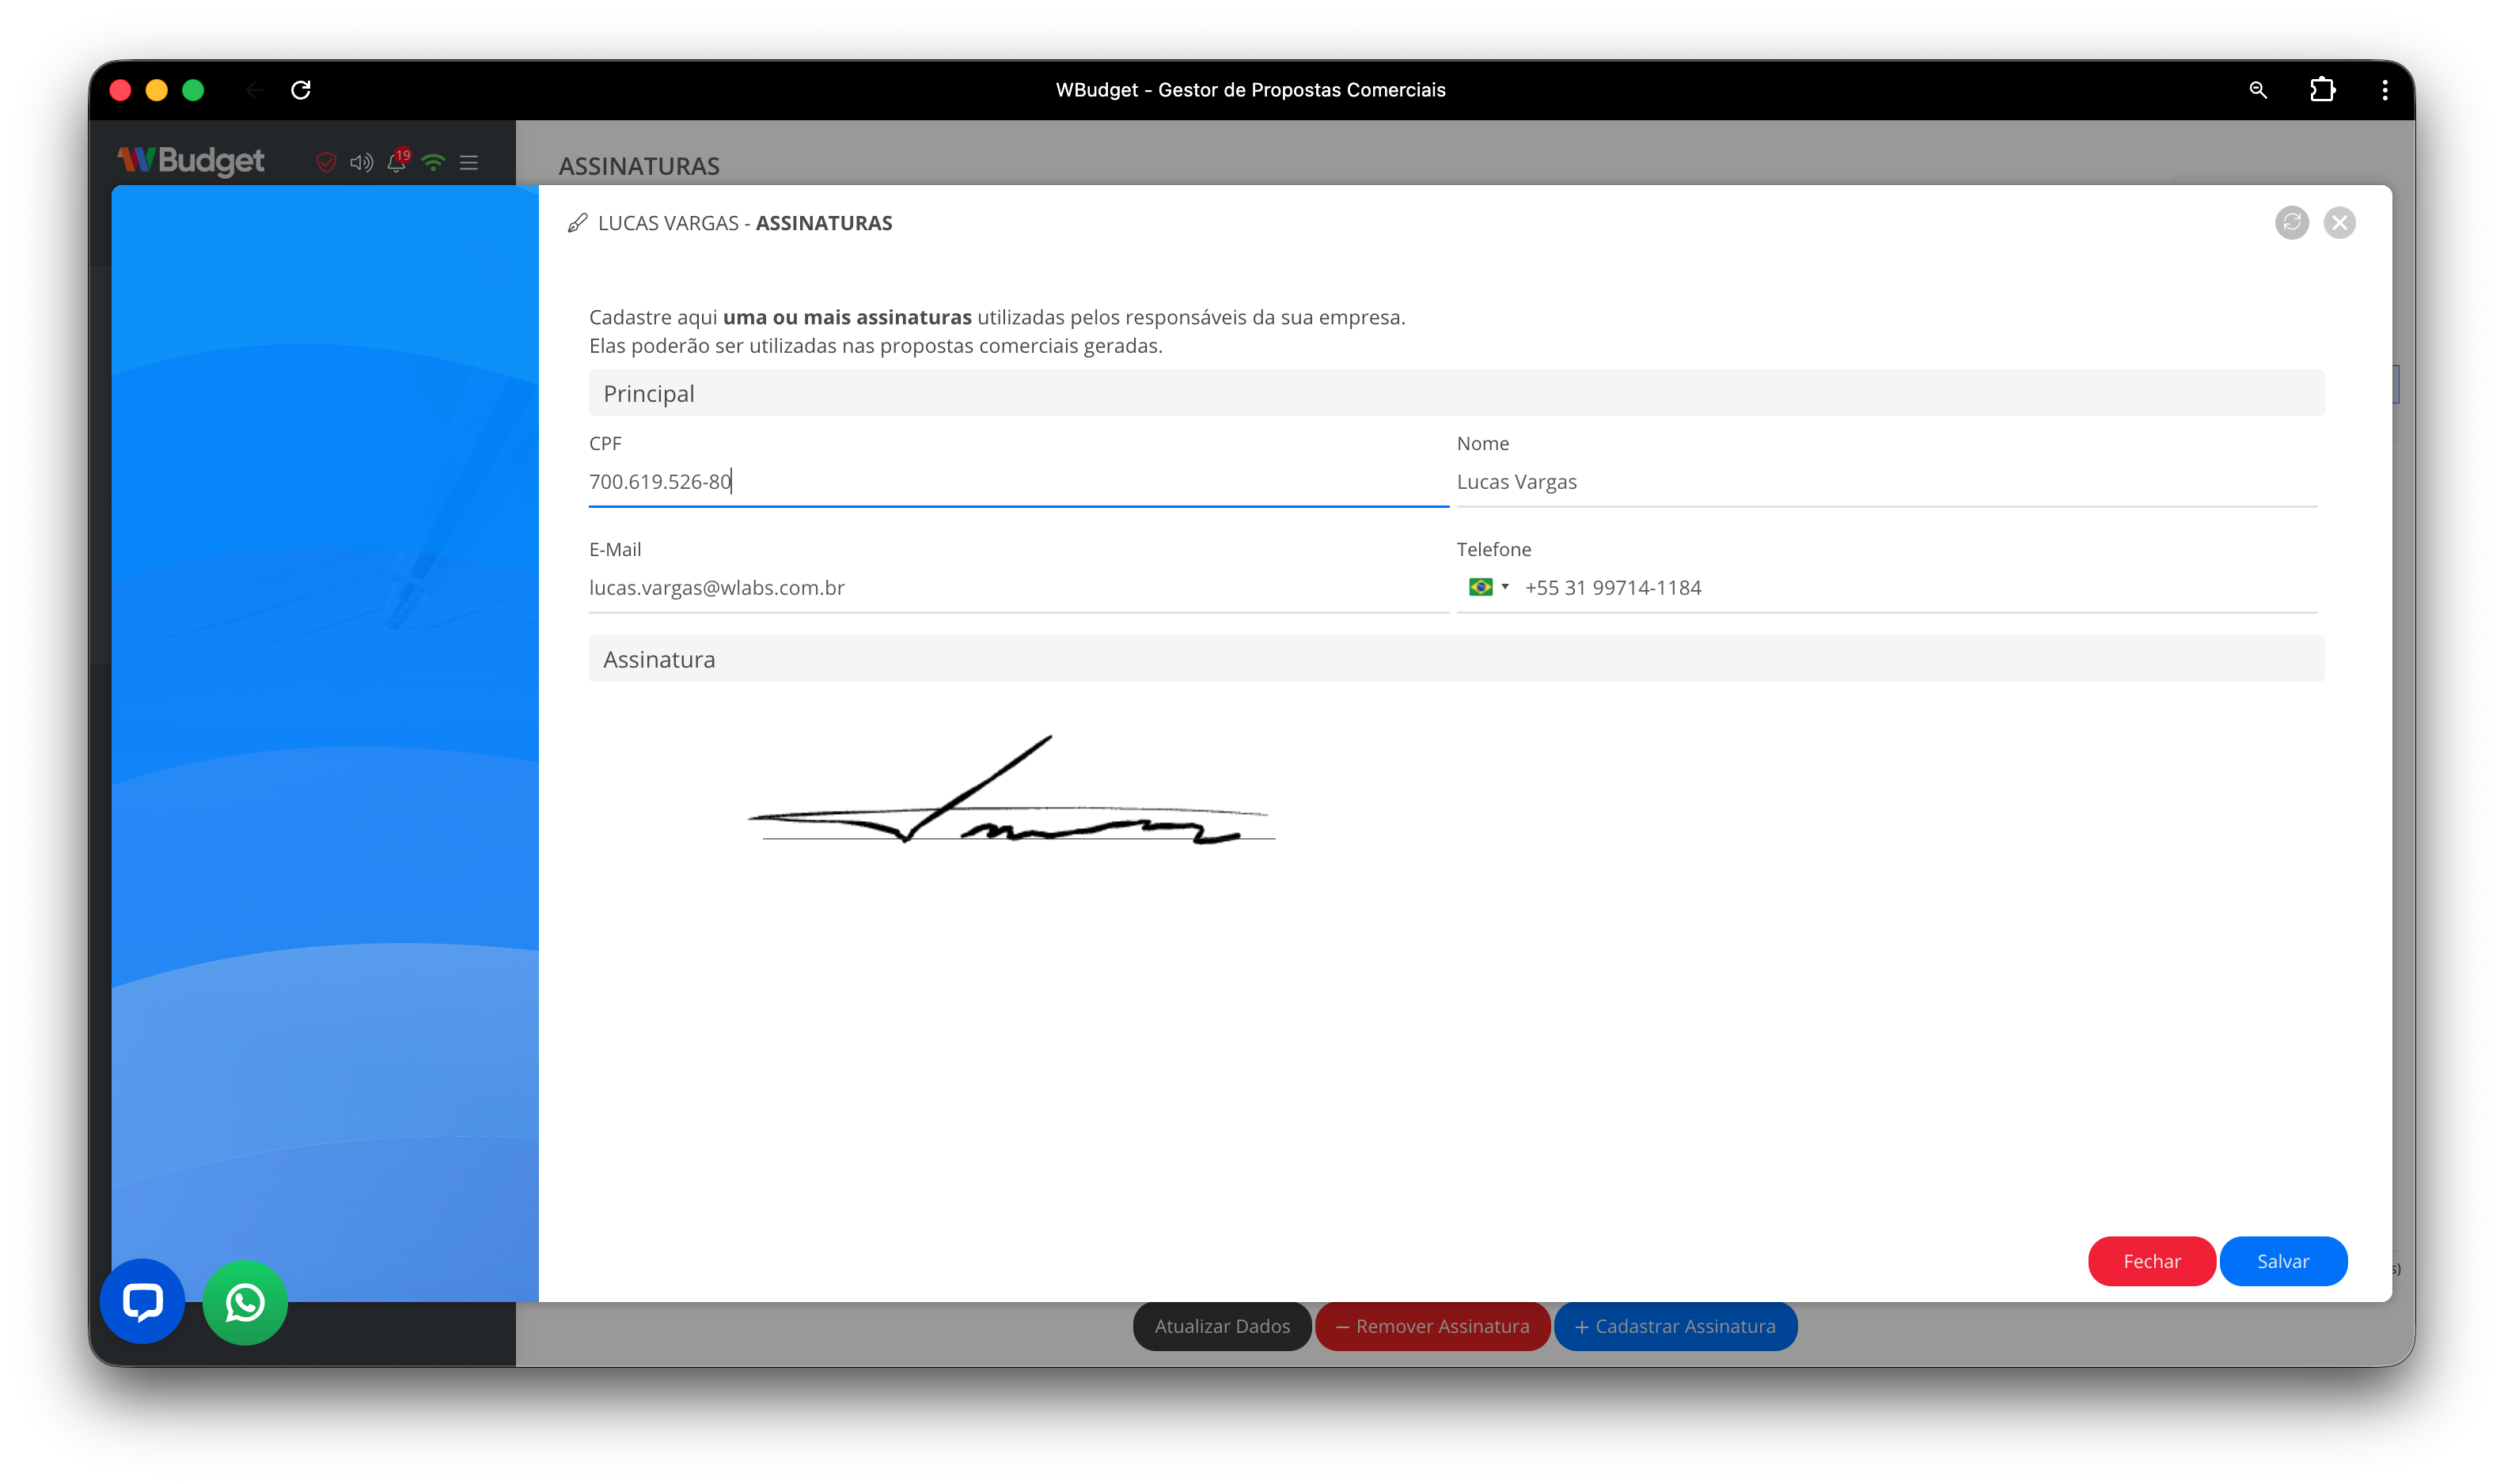Click the magnifier search icon in title bar
The image size is (2504, 1484).
click(2257, 90)
